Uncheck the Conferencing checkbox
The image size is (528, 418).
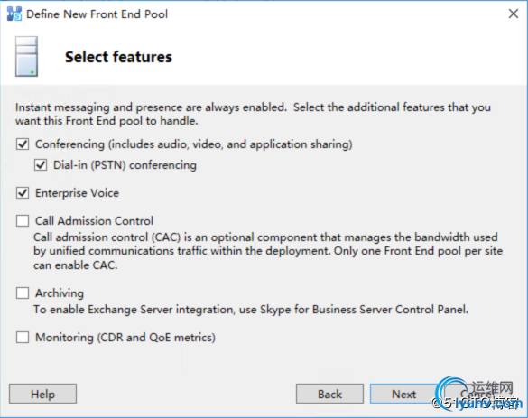pos(23,144)
